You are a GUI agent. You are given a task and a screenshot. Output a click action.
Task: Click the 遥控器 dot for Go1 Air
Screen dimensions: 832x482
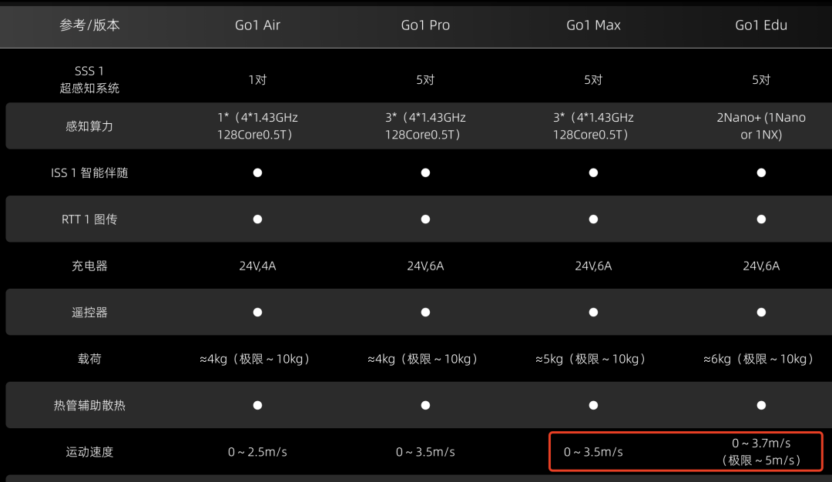257,313
